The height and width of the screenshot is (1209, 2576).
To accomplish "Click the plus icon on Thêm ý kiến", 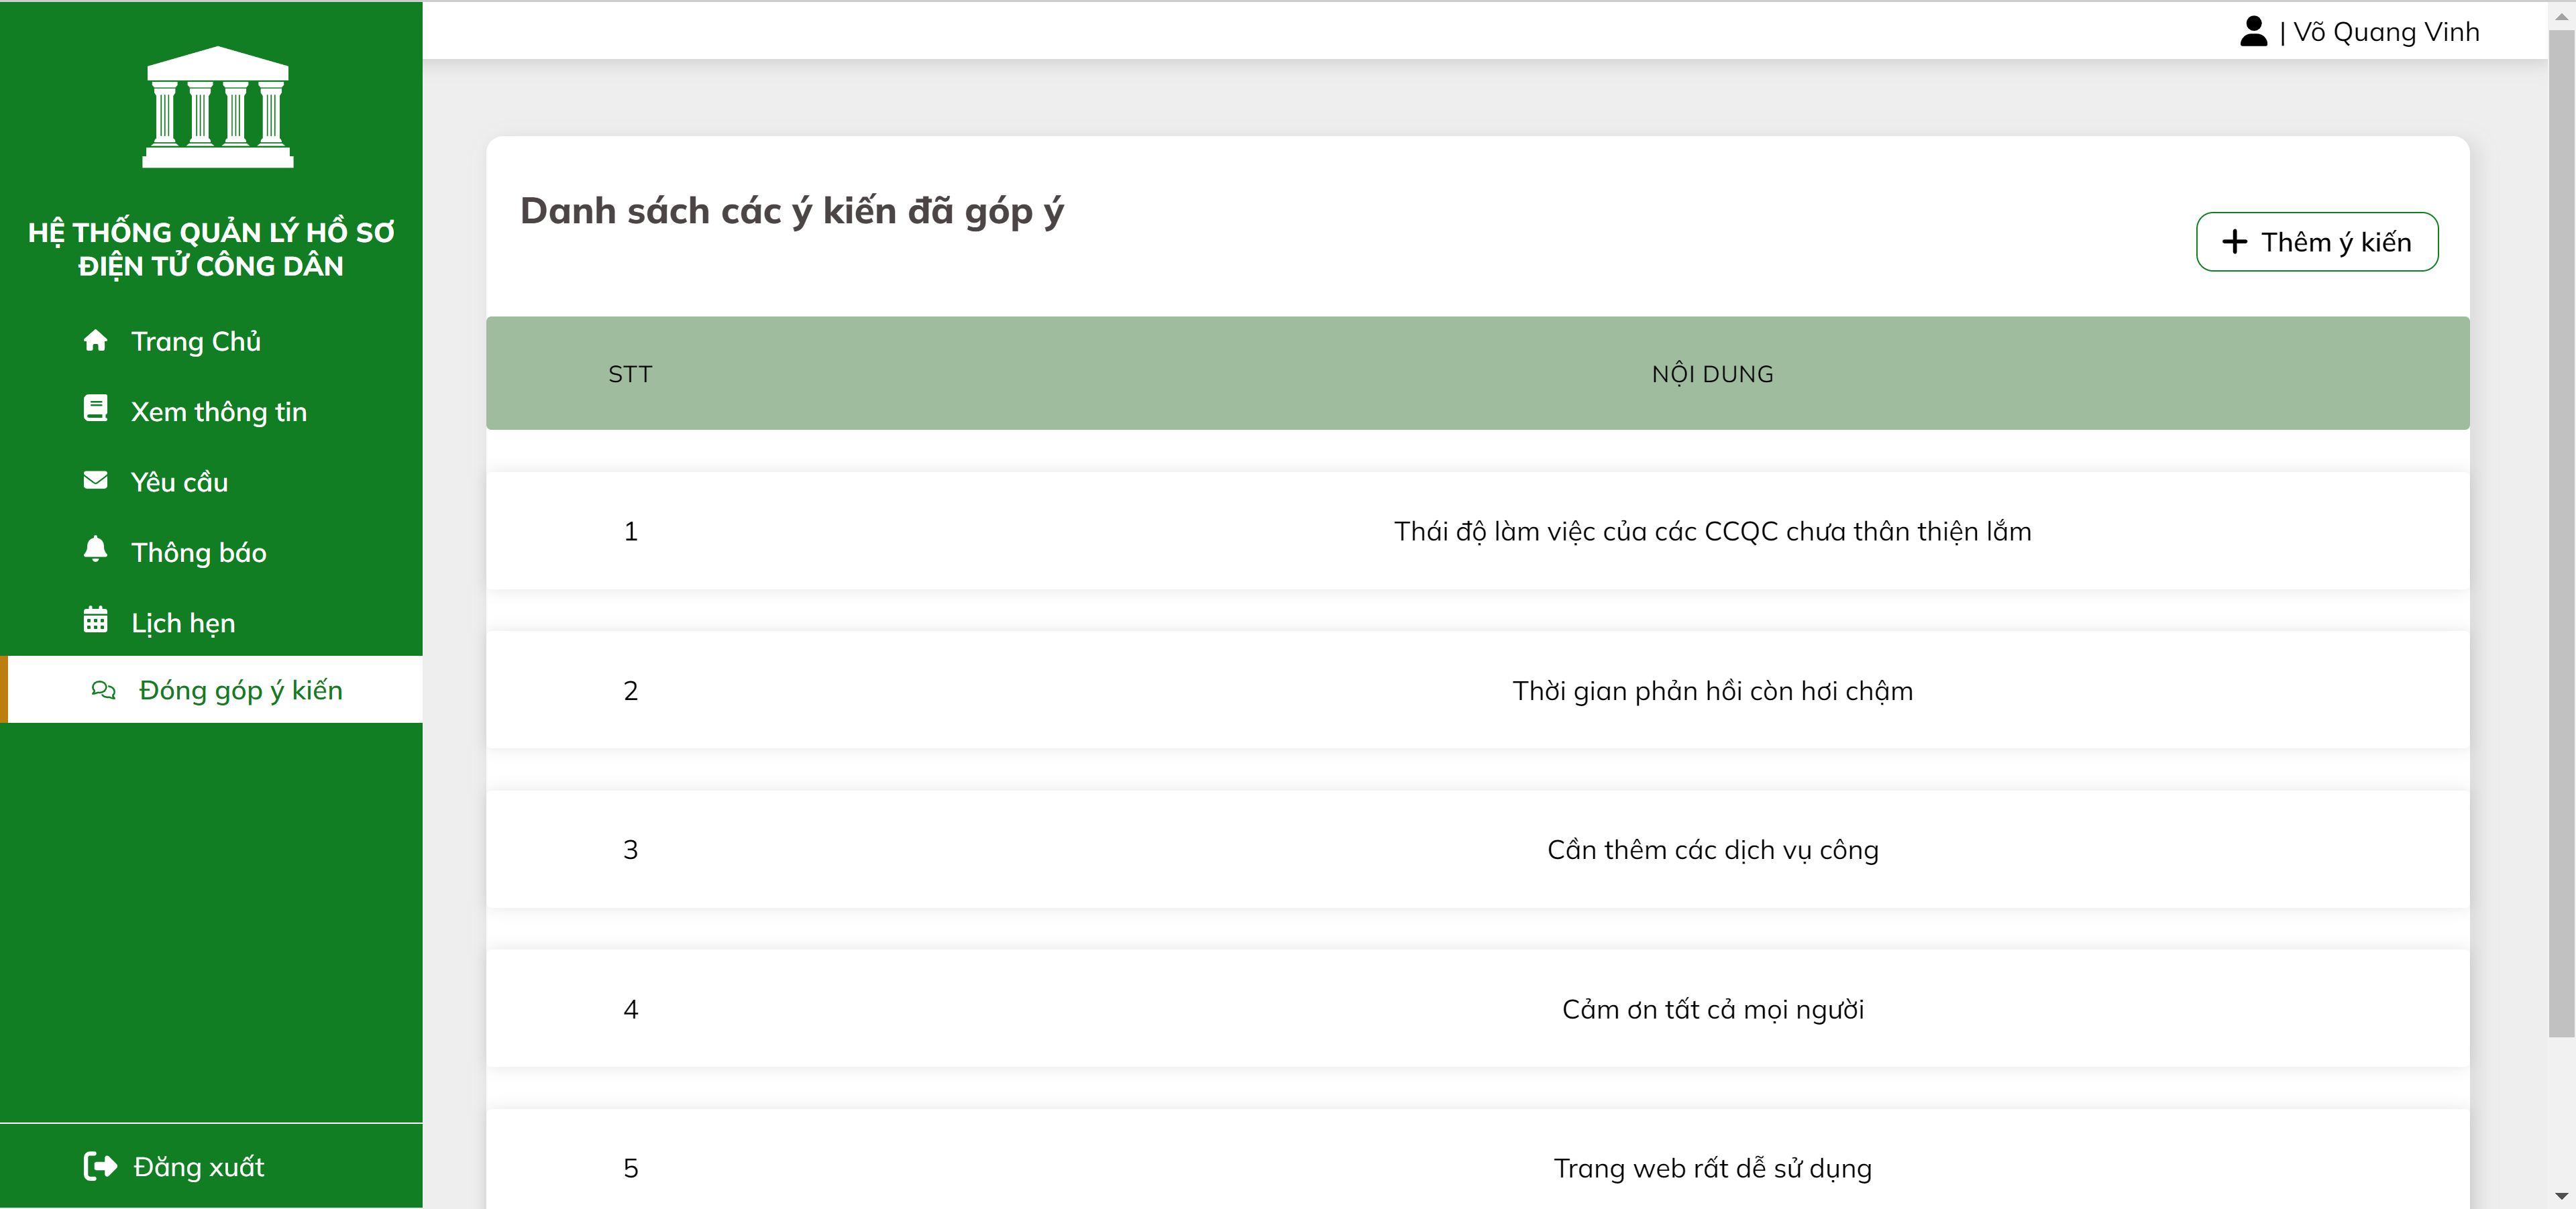I will tap(2235, 242).
